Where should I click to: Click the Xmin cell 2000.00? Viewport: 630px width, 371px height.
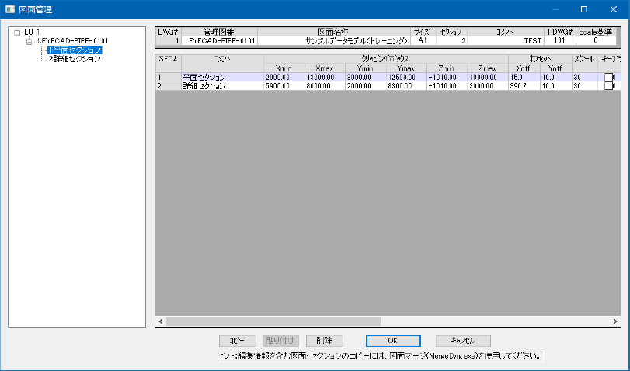click(x=284, y=77)
